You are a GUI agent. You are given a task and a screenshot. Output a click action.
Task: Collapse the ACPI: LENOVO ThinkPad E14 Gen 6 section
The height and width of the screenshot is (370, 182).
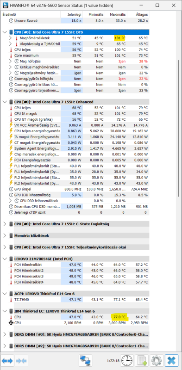pos(5,294)
